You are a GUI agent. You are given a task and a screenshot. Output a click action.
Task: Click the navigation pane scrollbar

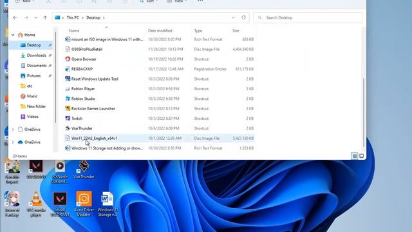55,77
